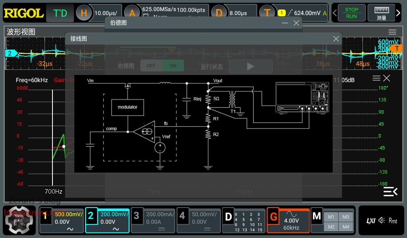Click the gear function navigation icon
407x238 pixels.
click(19, 220)
